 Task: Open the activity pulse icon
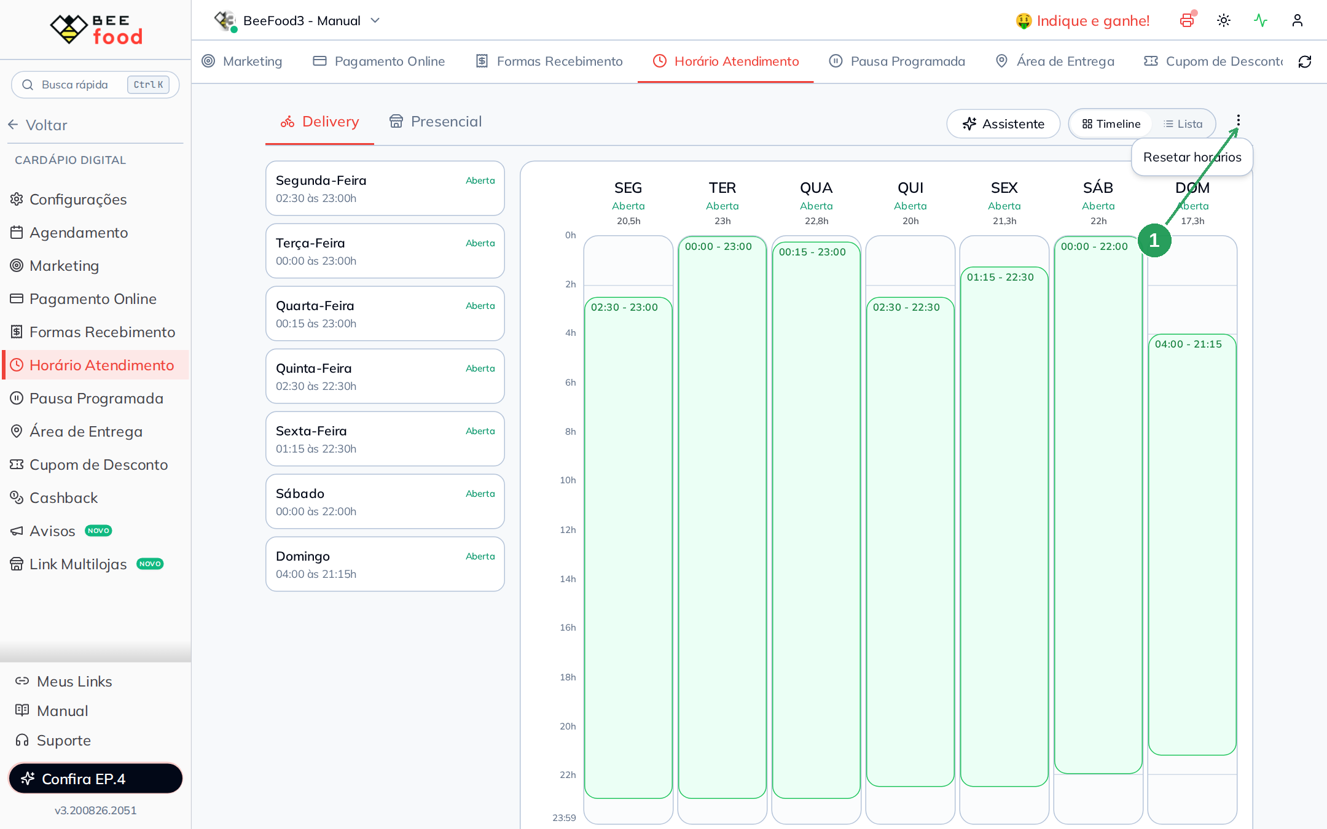point(1261,20)
